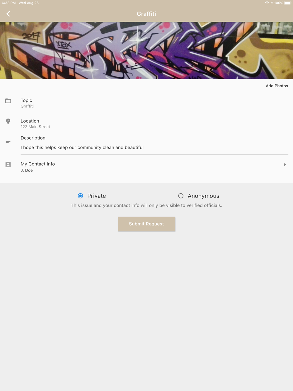Click the Topic folder icon
Image resolution: width=293 pixels, height=391 pixels.
[x=8, y=101]
